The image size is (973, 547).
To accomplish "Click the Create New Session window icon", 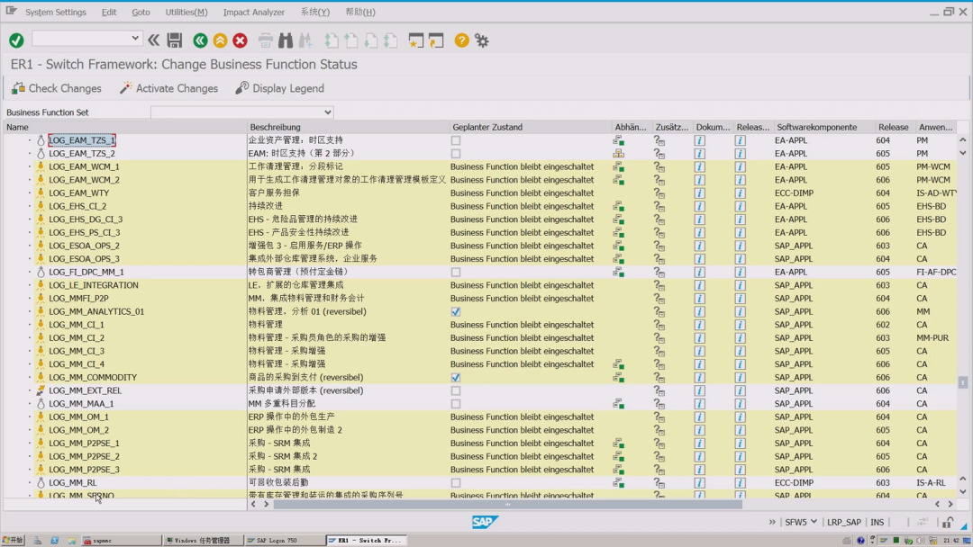I will [415, 40].
